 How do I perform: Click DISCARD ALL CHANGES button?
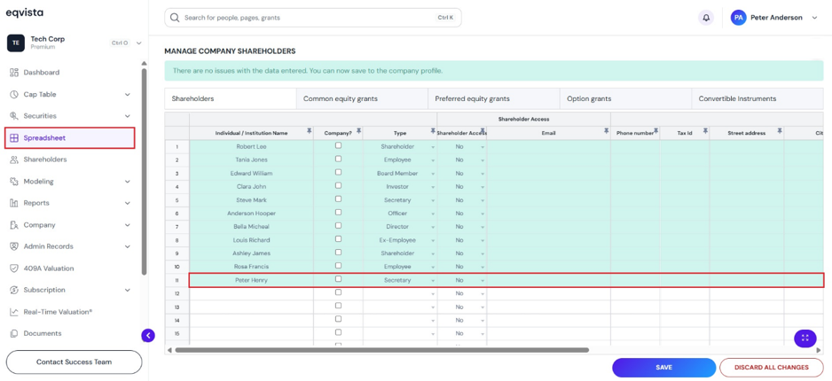tap(772, 367)
